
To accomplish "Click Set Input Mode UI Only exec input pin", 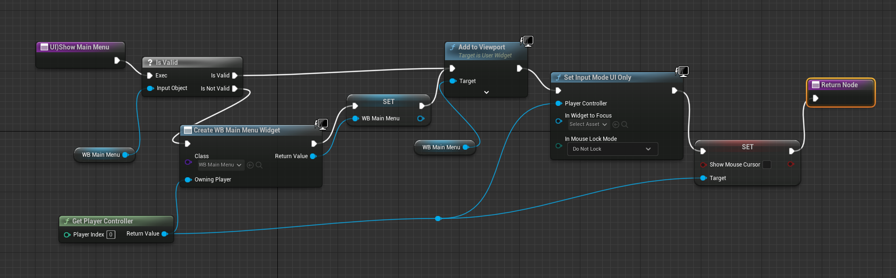I will coord(558,90).
